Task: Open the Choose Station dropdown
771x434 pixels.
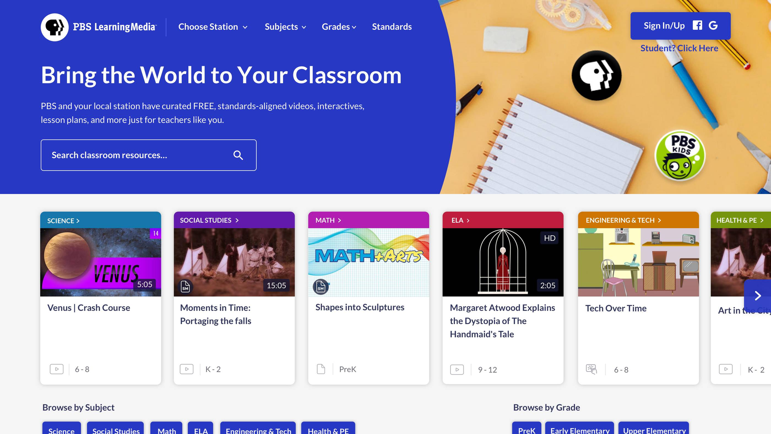Action: coord(212,27)
